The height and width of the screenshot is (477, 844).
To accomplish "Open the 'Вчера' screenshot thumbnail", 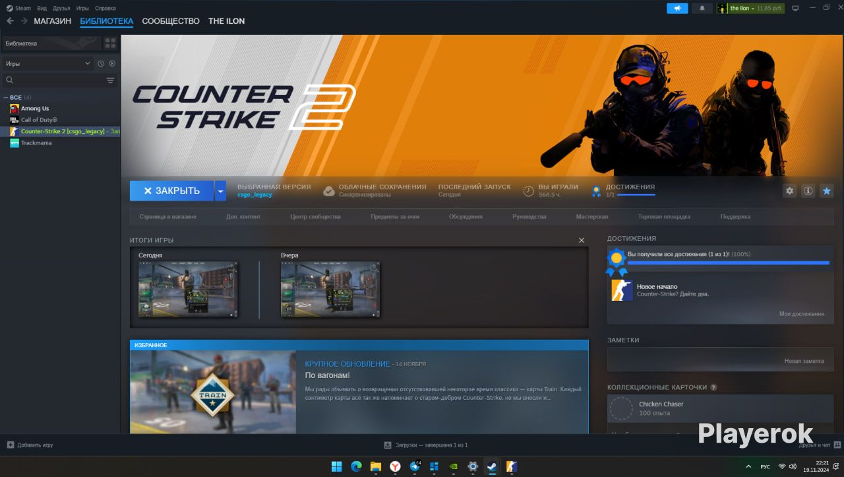I will click(x=330, y=289).
